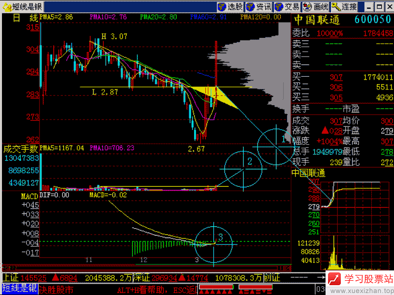Screen dimensions: 394x295
Task: Click the 均价 average price value 300
Action: tap(387, 121)
